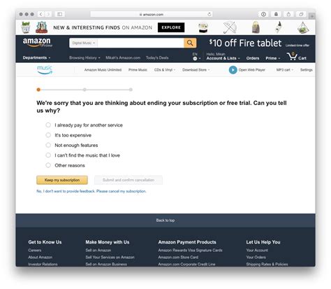The width and height of the screenshot is (331, 289).
Task: Click the Keep my subscription button
Action: 62,180
